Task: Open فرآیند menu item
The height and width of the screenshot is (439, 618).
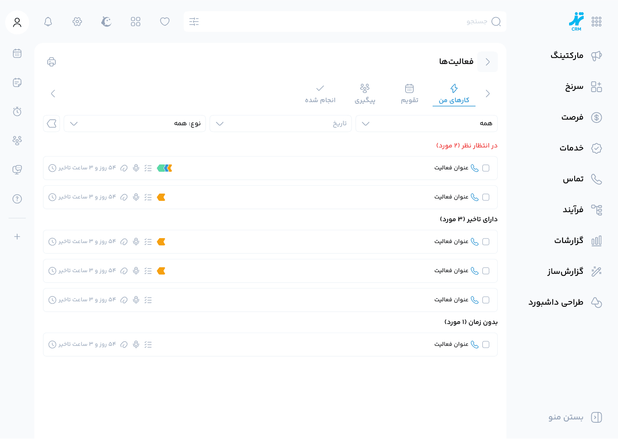Action: pyautogui.click(x=582, y=210)
